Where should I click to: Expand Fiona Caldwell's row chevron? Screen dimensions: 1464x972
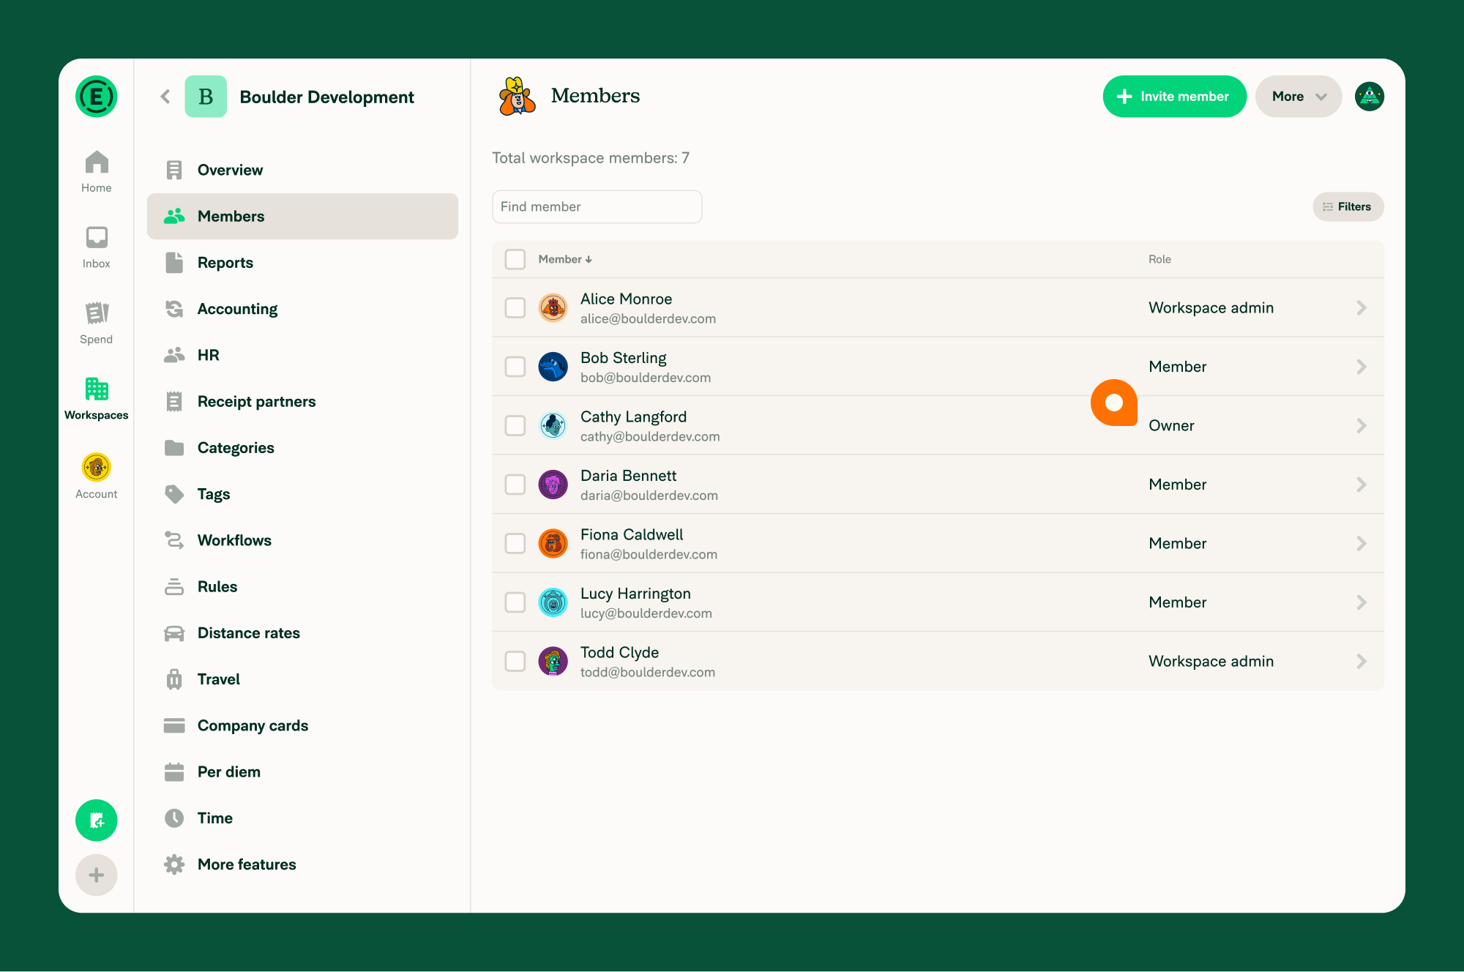1362,543
